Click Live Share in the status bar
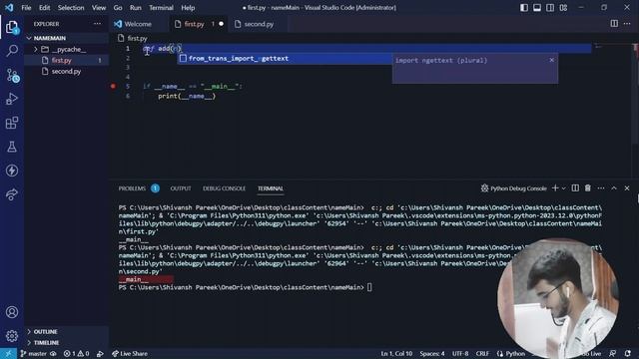Viewport: 639px width, 359px height. click(x=130, y=354)
